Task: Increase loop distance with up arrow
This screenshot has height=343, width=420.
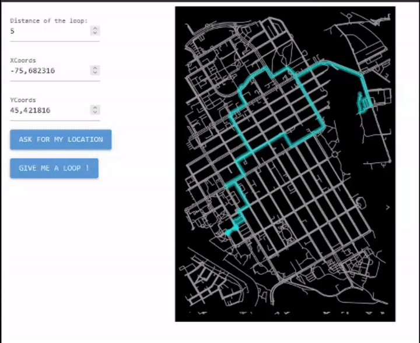Action: coord(95,29)
